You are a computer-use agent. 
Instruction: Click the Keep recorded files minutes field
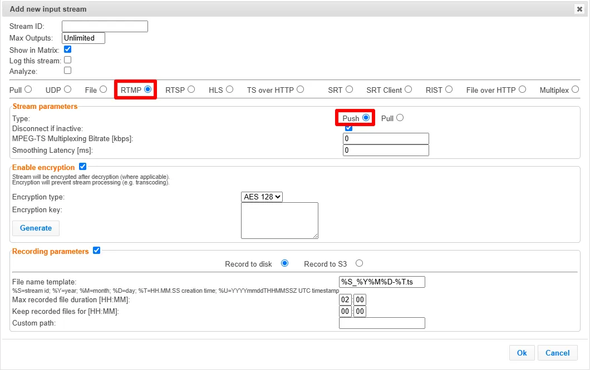click(x=360, y=312)
